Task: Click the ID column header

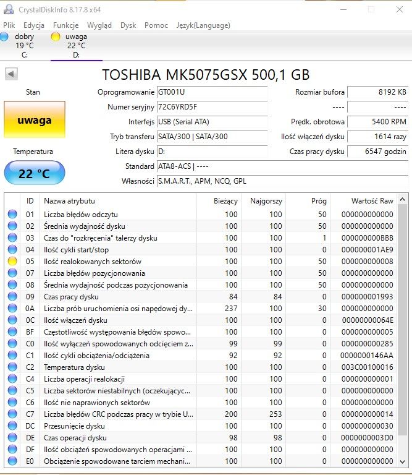Action: pyautogui.click(x=30, y=201)
